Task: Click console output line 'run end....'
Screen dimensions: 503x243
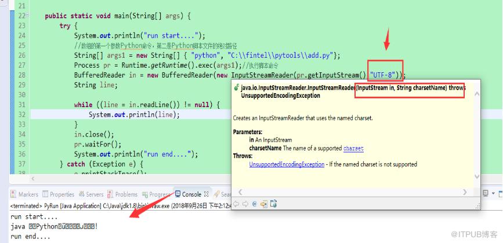Action: pos(30,237)
